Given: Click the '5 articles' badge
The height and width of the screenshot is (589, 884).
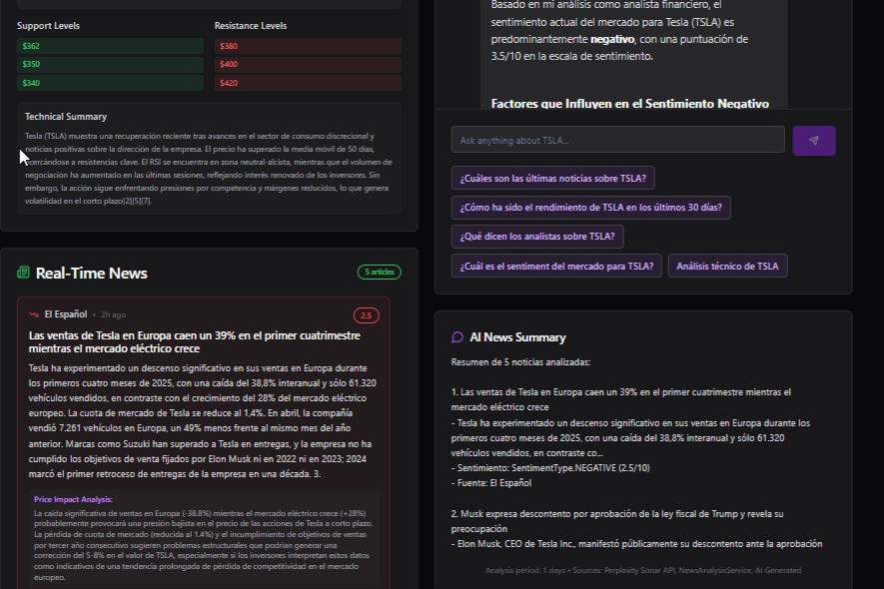Looking at the screenshot, I should point(379,273).
